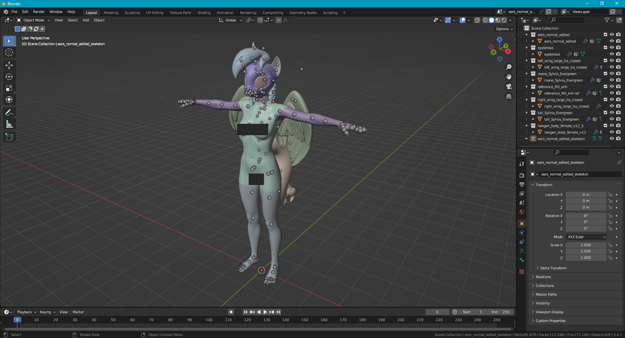Image resolution: width=625 pixels, height=338 pixels.
Task: Open the Physics properties tab
Action: point(522,233)
